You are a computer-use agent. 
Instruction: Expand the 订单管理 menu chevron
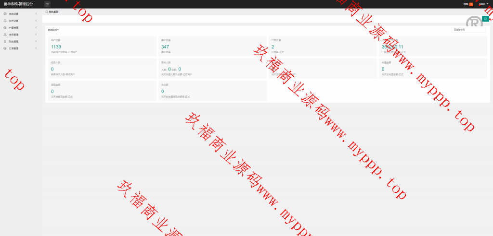[36, 48]
